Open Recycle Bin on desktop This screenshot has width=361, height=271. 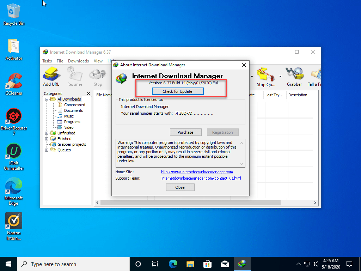click(x=14, y=15)
